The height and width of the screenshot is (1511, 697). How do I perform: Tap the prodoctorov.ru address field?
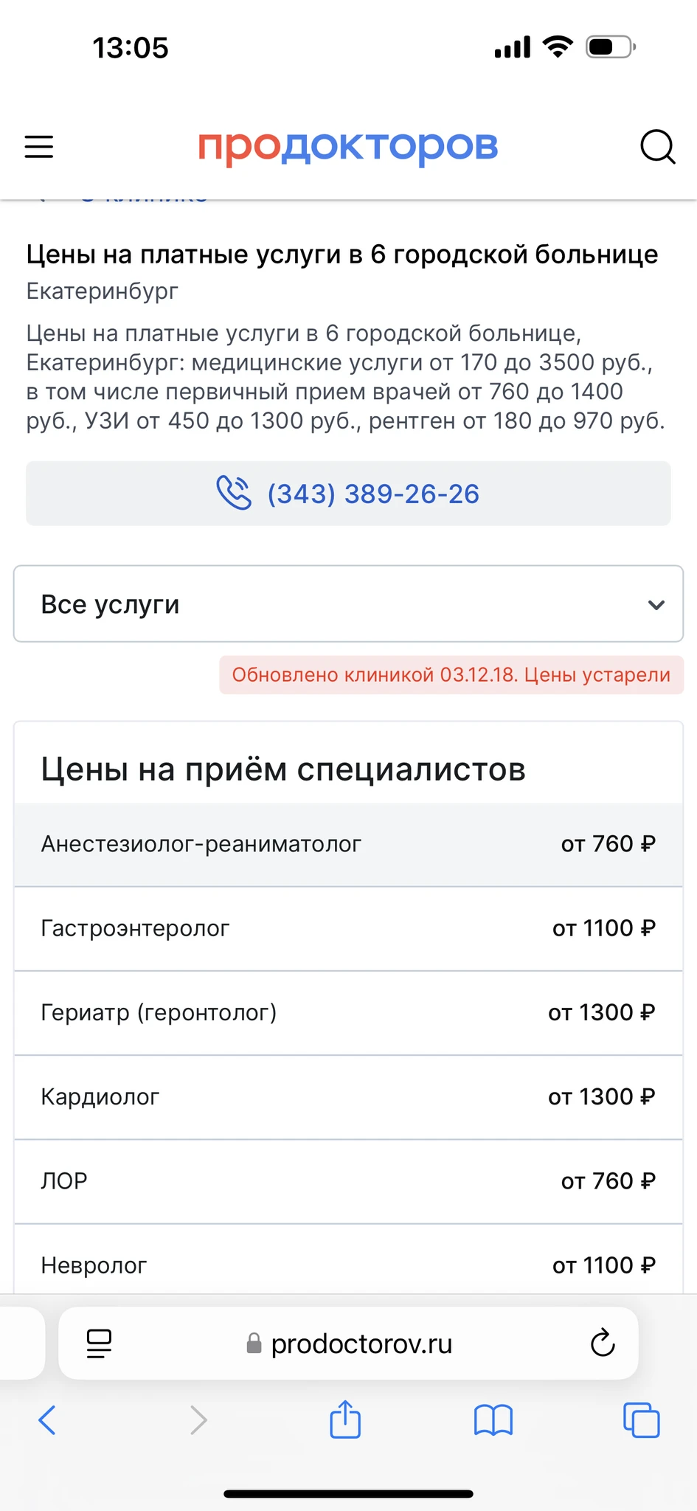tap(361, 1344)
